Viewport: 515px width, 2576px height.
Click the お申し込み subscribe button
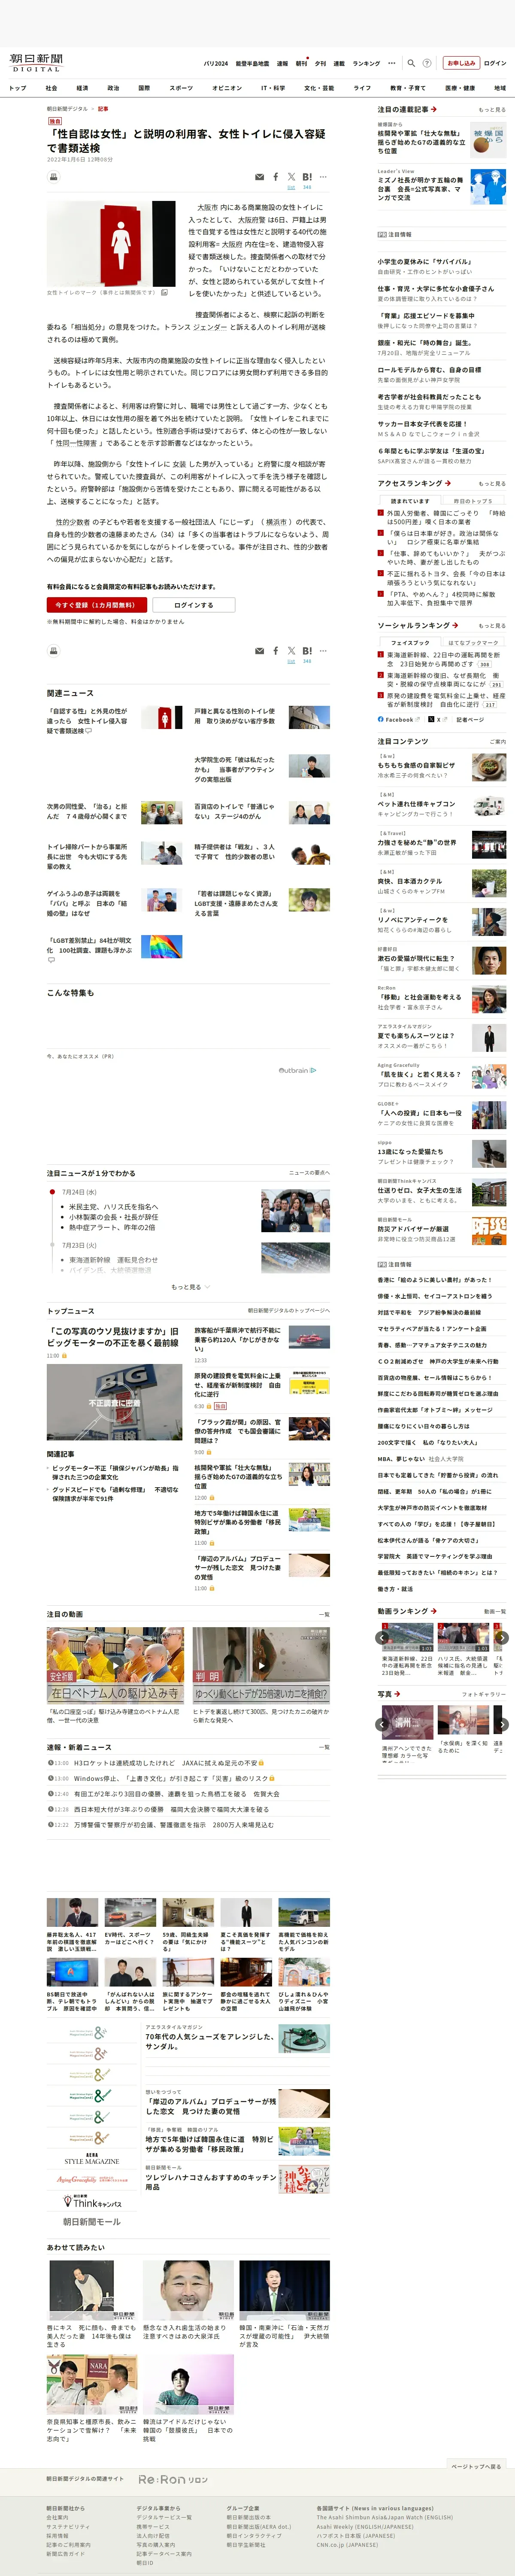click(x=461, y=63)
